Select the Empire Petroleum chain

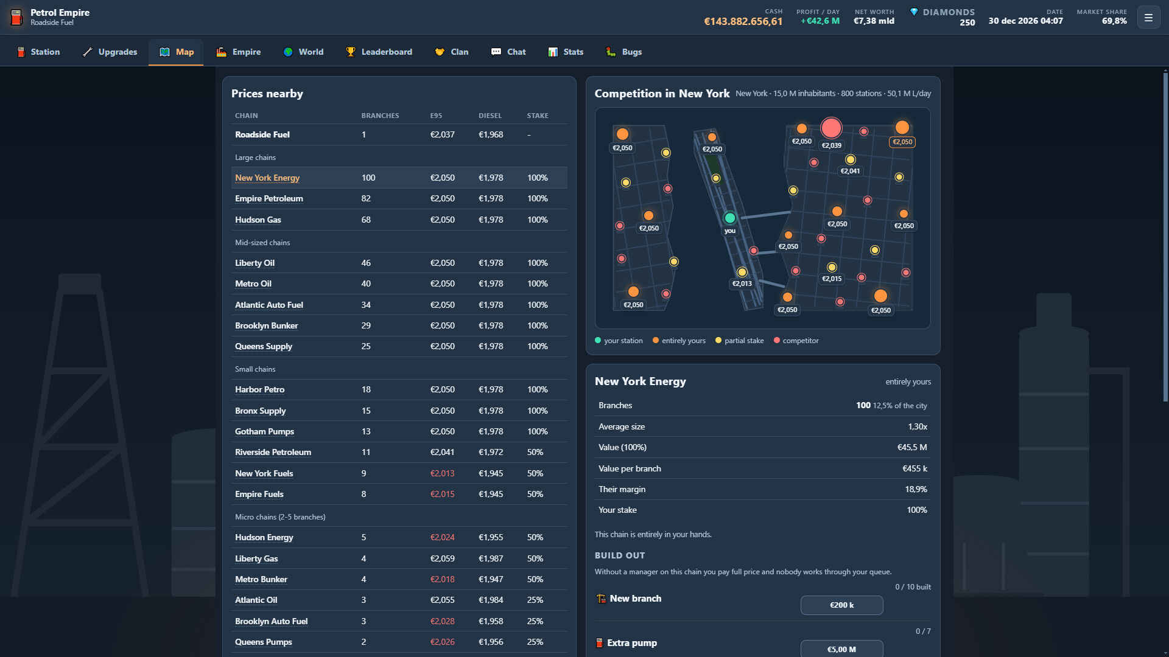269,198
